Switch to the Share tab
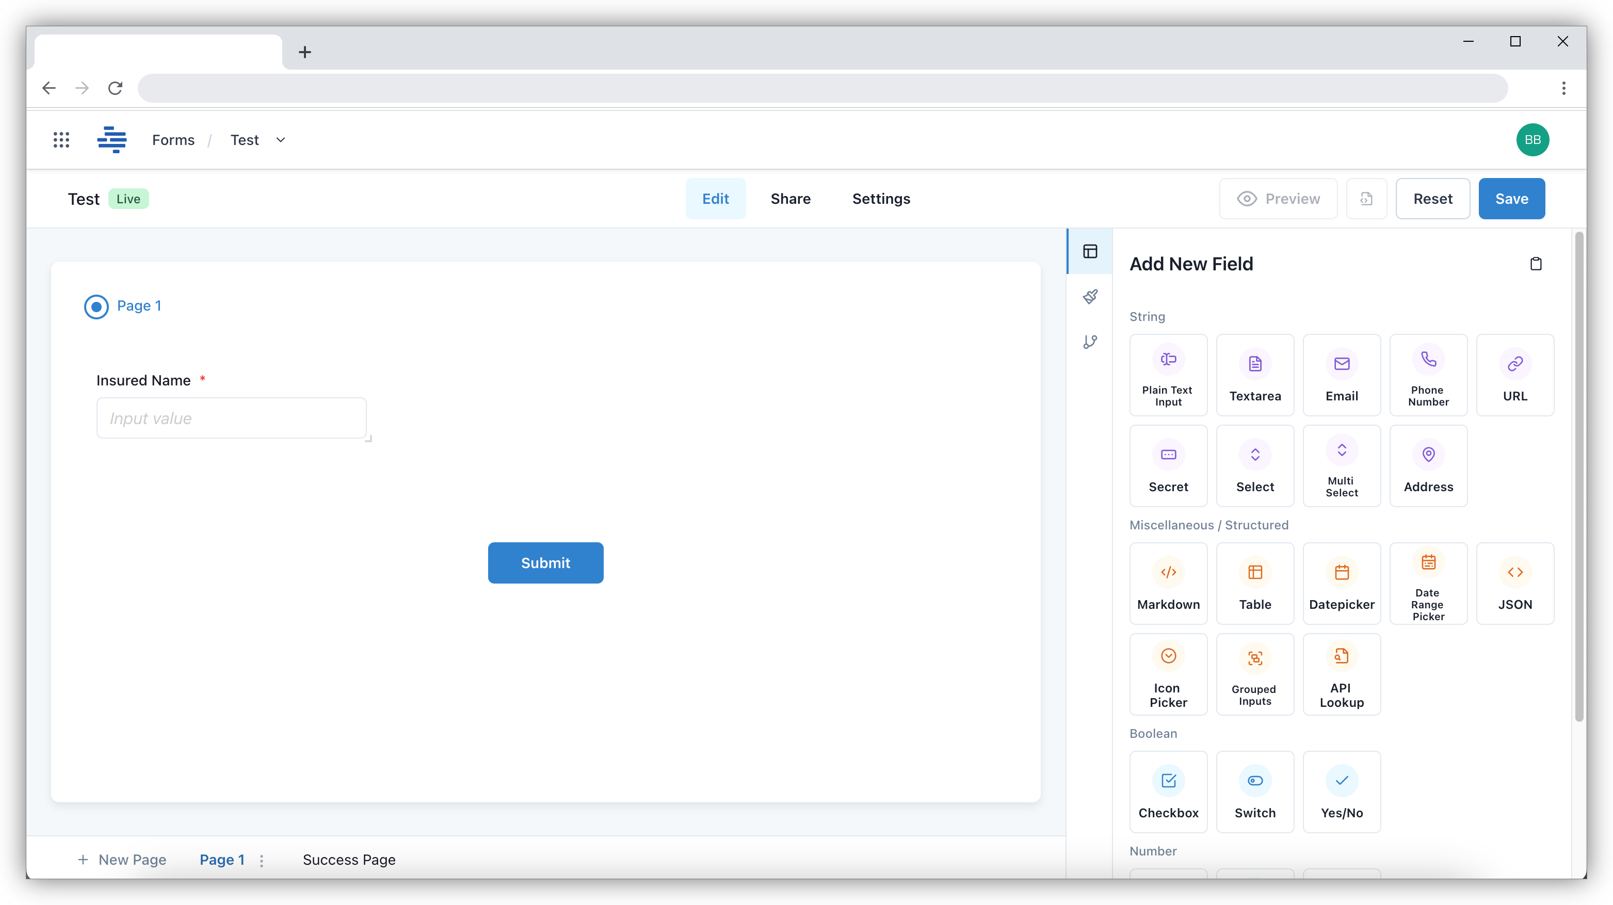 790,199
